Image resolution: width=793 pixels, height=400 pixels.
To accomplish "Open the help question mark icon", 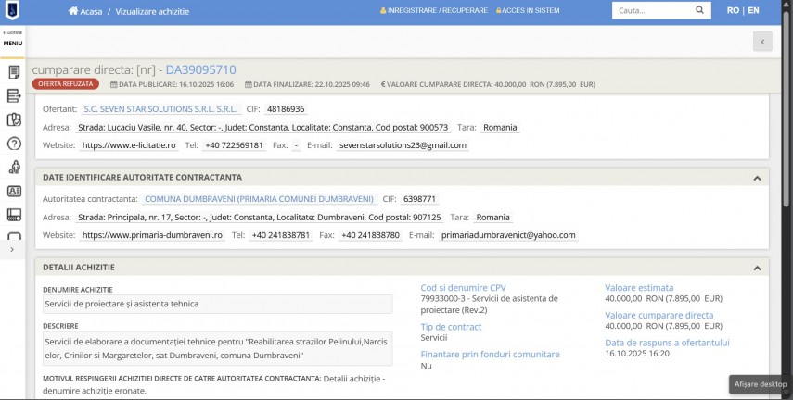I will pyautogui.click(x=14, y=144).
